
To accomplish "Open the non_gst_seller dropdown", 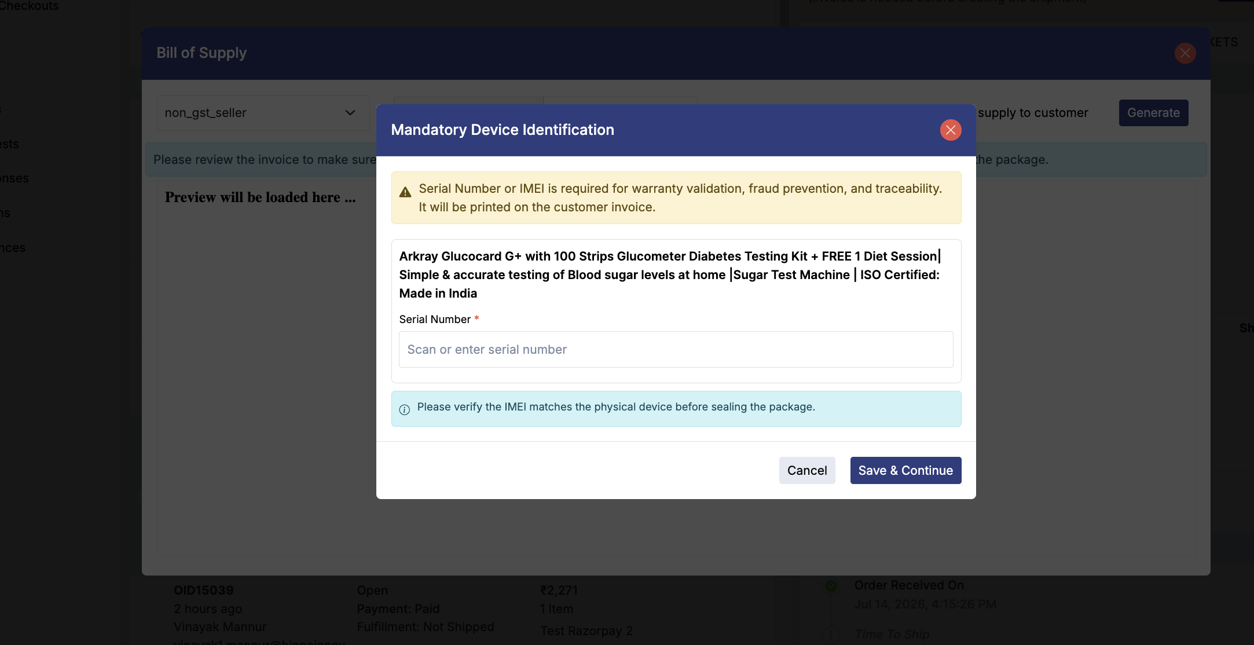I will click(263, 112).
